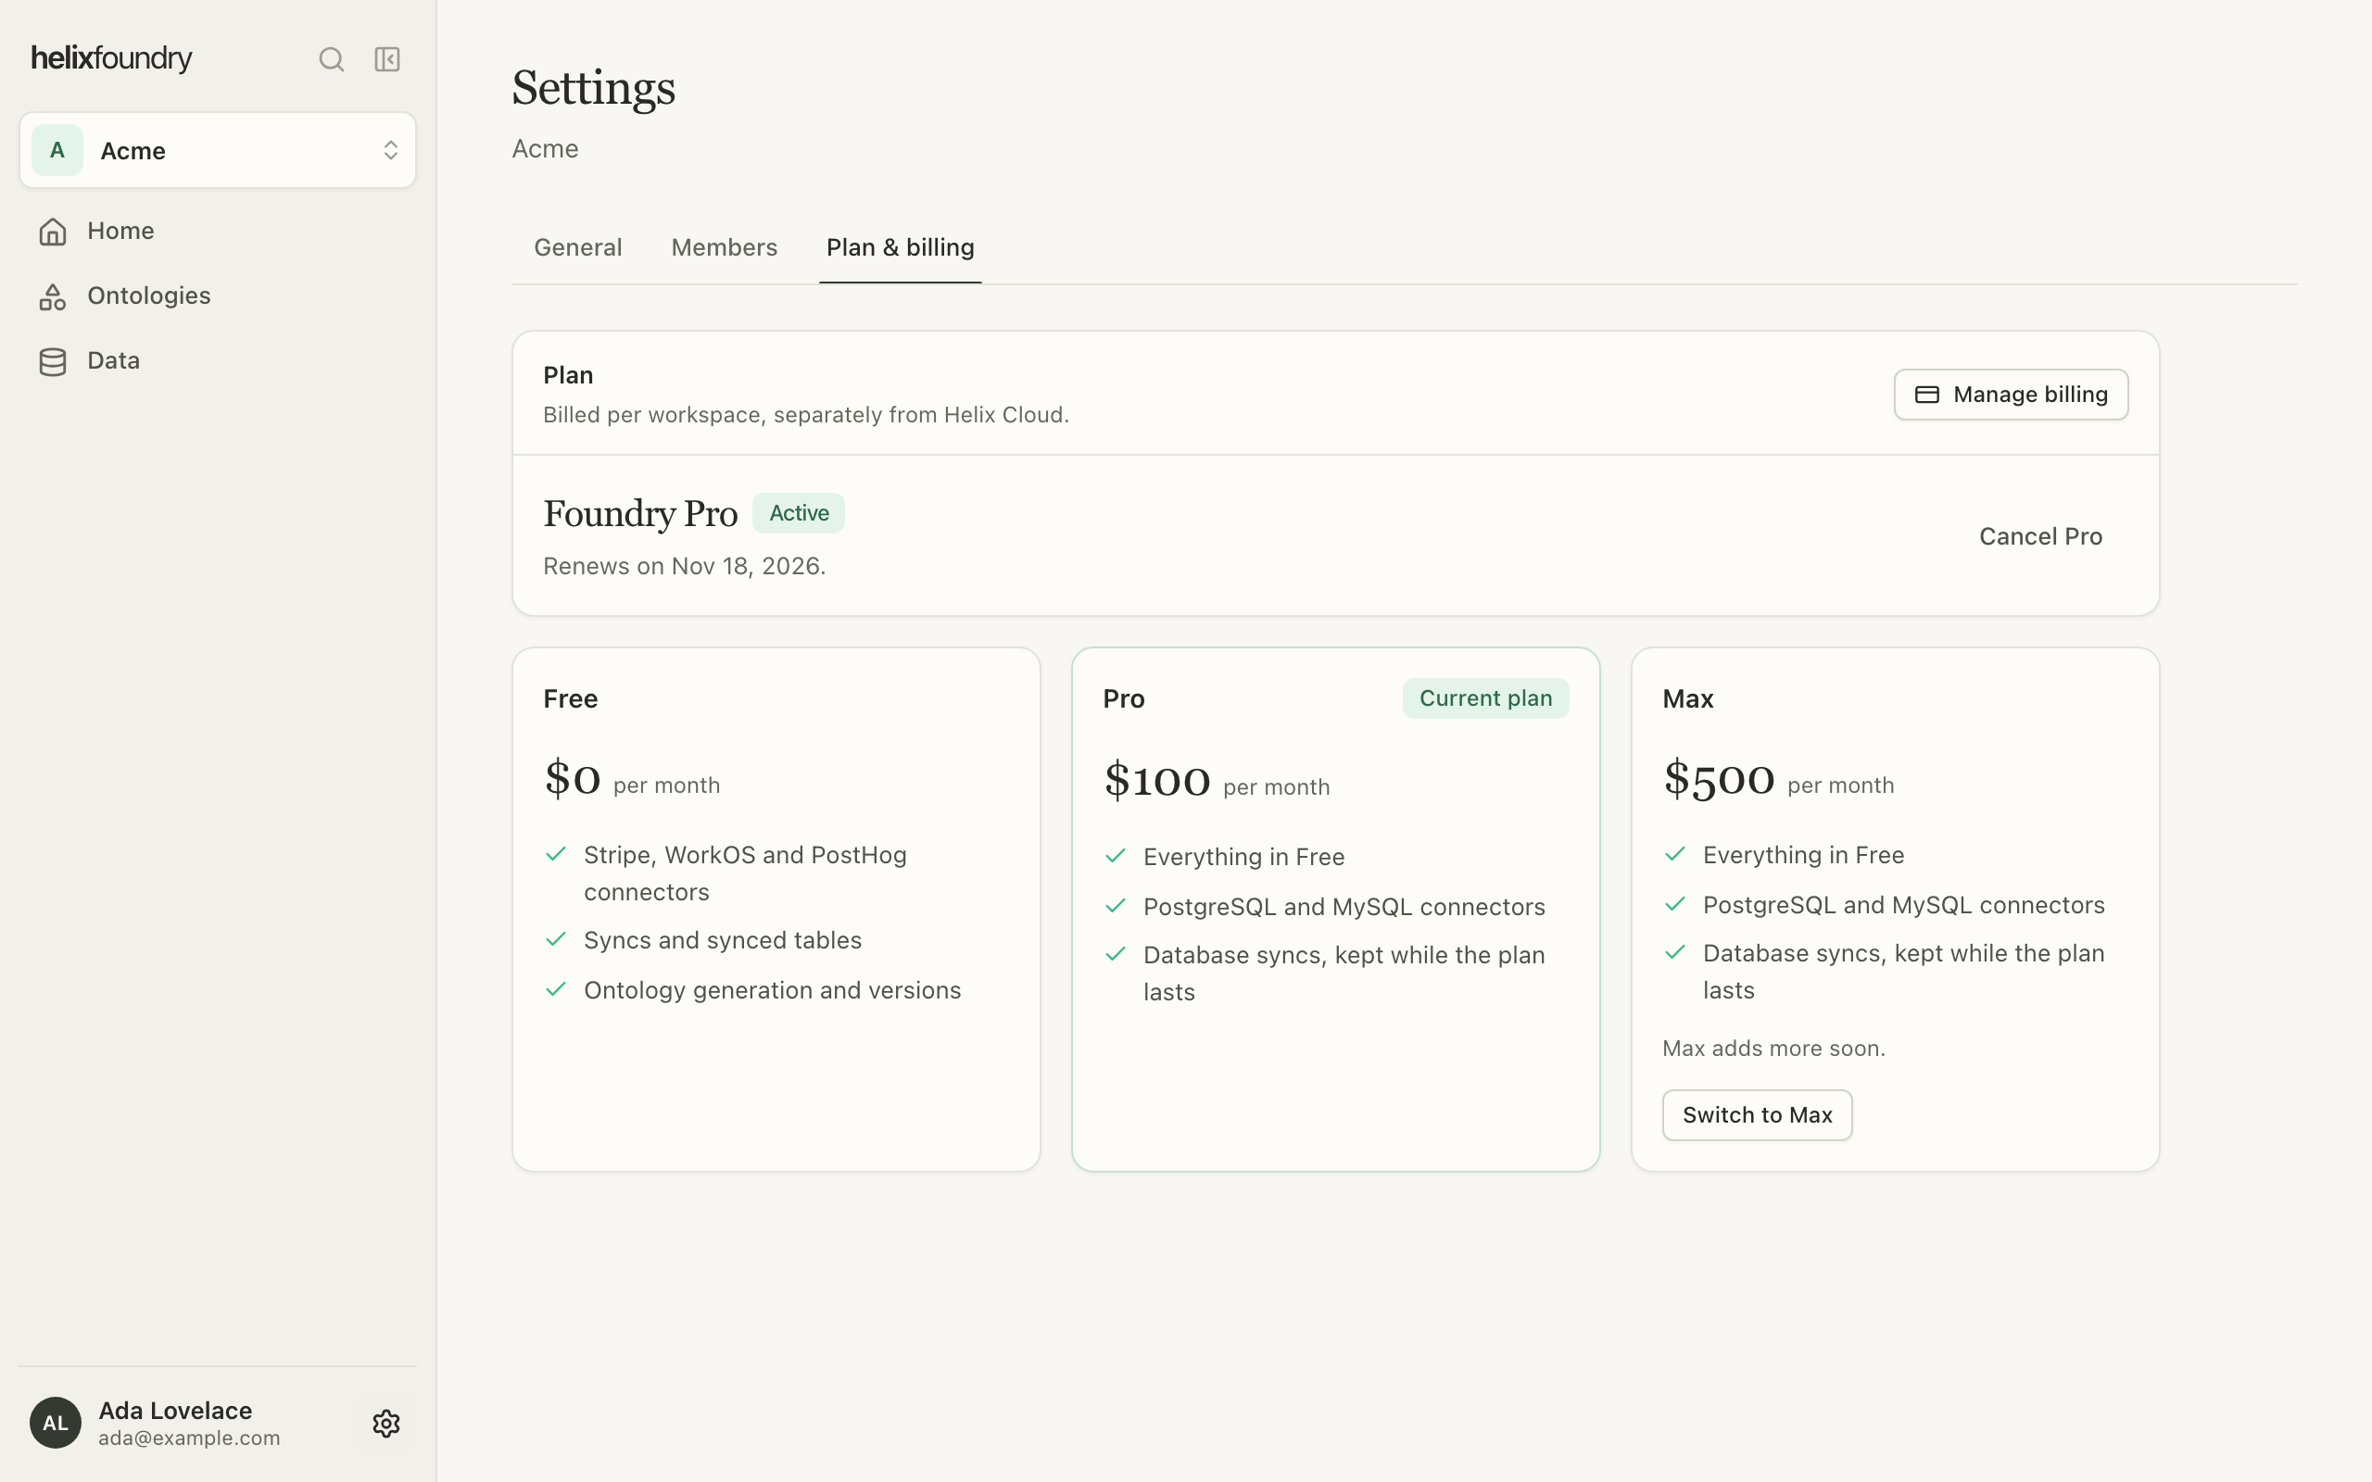Collapse the sidebar panel icon
This screenshot has width=2372, height=1482.
pos(387,60)
